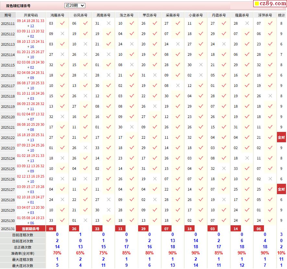Viewport: 287px width, 269px height.
Task: Click the 期号 column header
Action: (x=8, y=15)
